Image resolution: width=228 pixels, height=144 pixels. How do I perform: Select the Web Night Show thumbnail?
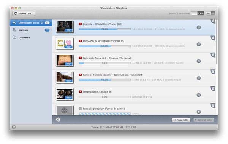pyautogui.click(x=65, y=60)
